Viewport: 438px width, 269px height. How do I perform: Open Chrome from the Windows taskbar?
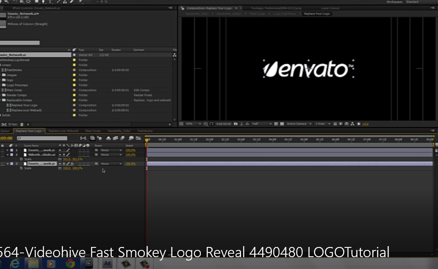[70, 263]
